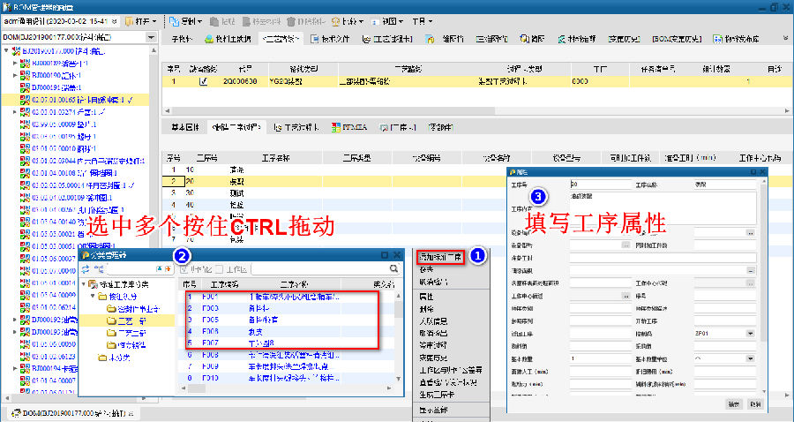Screen dimensions: 794x422
Task: Click the greyed Paste toolbar icon
Action: [214, 22]
